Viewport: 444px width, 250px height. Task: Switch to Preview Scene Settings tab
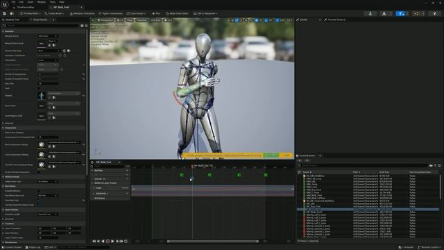(x=336, y=20)
